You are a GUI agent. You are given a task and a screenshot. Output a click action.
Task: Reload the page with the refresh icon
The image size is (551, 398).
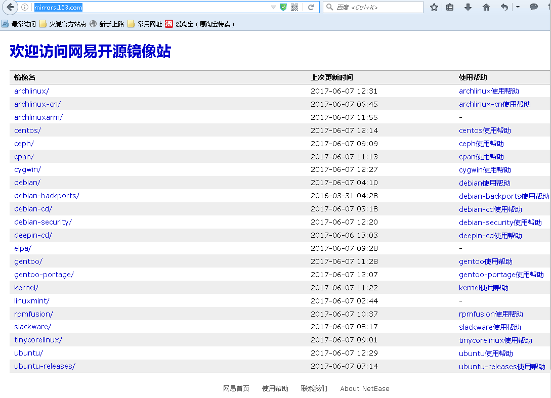[311, 7]
